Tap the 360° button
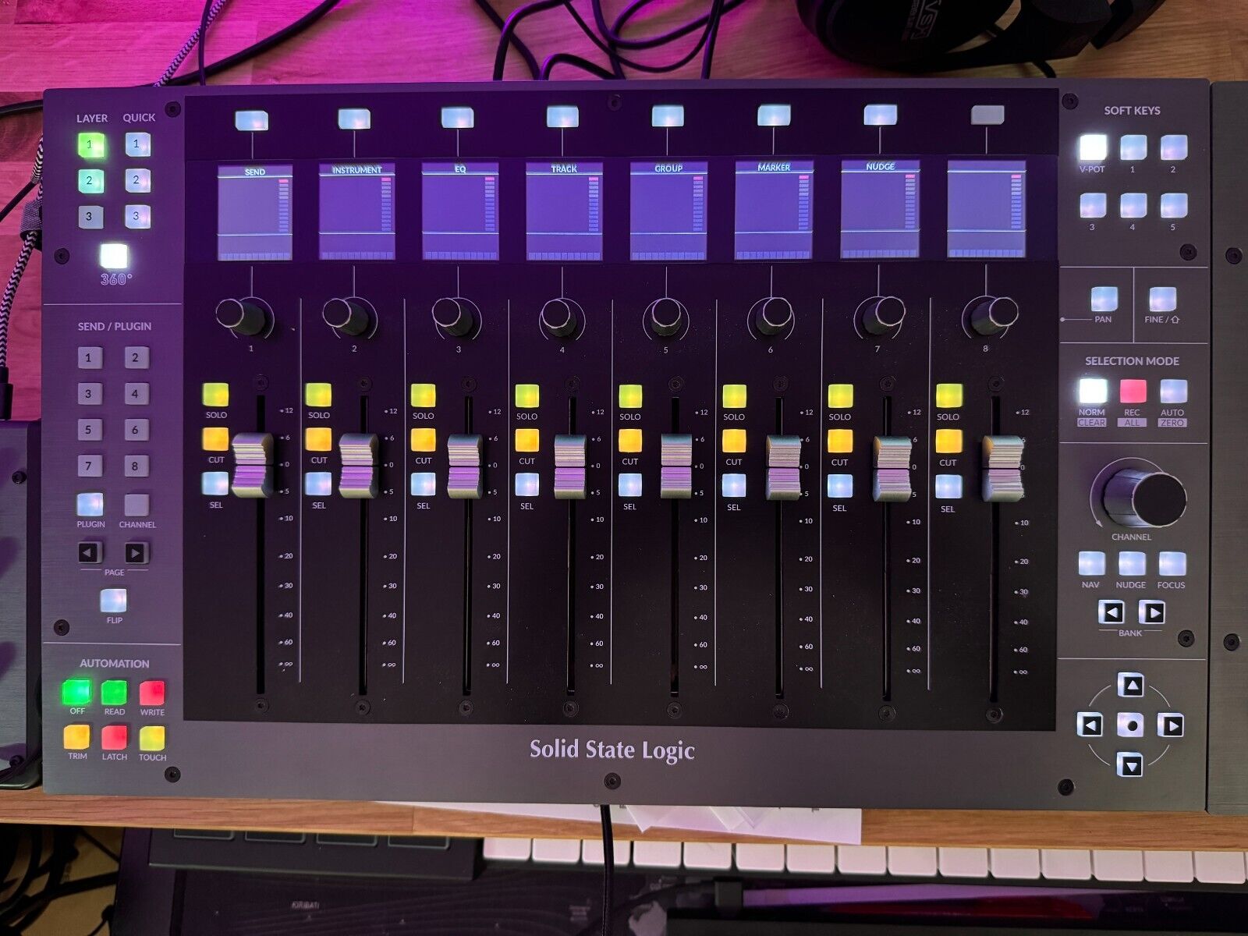The width and height of the screenshot is (1248, 936). pyautogui.click(x=114, y=257)
